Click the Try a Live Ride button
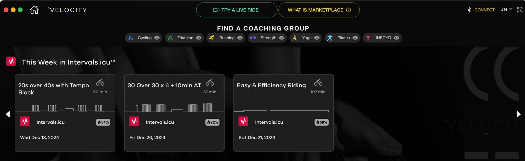This screenshot has height=161, width=525. coord(237,10)
